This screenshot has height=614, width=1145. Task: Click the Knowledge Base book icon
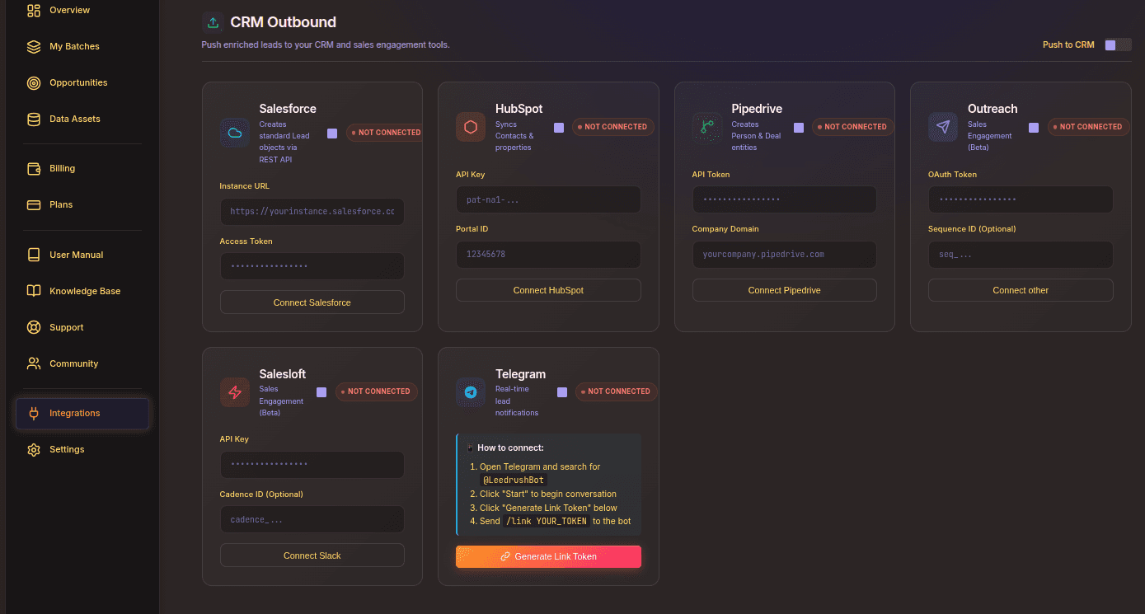[x=33, y=291]
